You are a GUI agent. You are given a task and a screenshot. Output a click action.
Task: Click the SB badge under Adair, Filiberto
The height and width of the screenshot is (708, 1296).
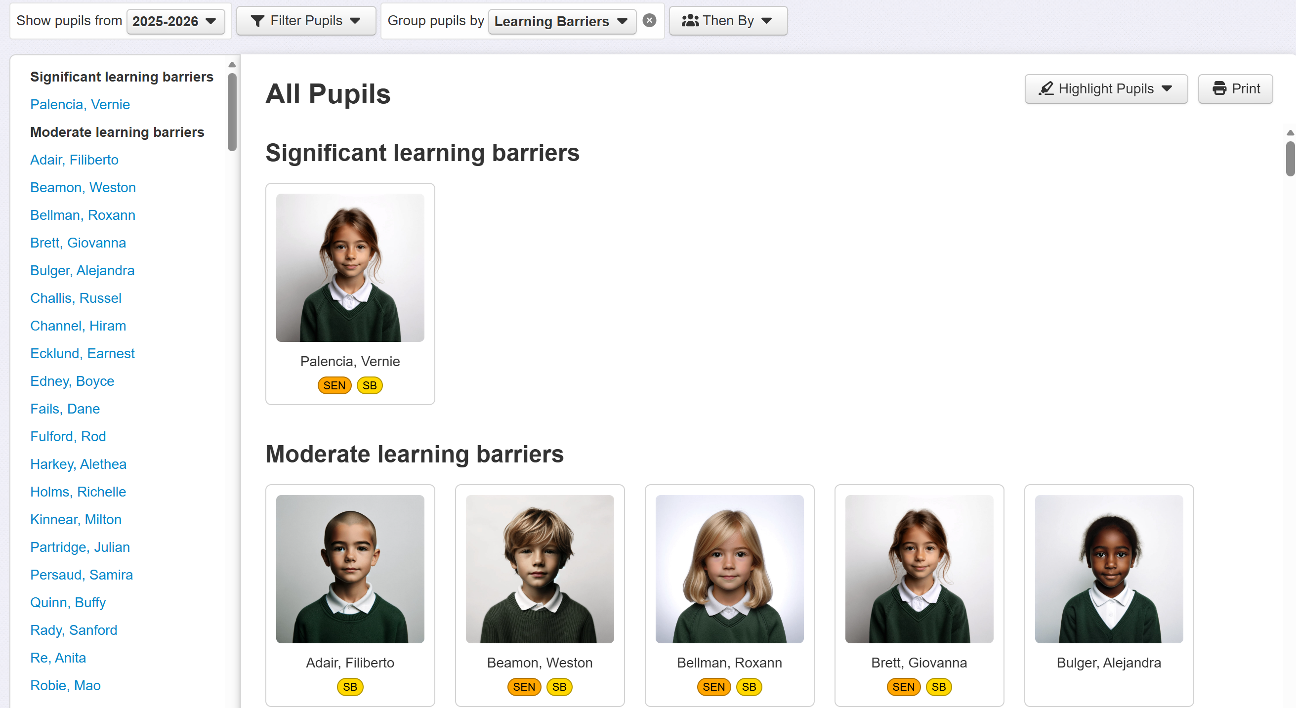(350, 687)
